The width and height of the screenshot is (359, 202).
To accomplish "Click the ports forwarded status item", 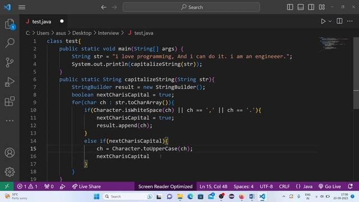I will (49, 186).
